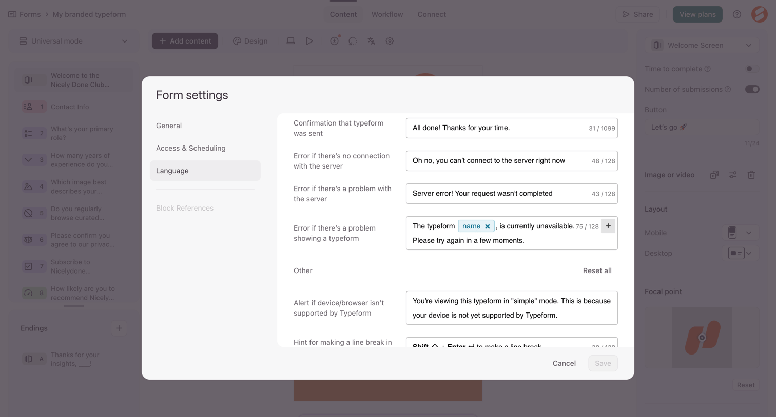Image resolution: width=776 pixels, height=417 pixels.
Task: Click the Share button
Action: (638, 14)
